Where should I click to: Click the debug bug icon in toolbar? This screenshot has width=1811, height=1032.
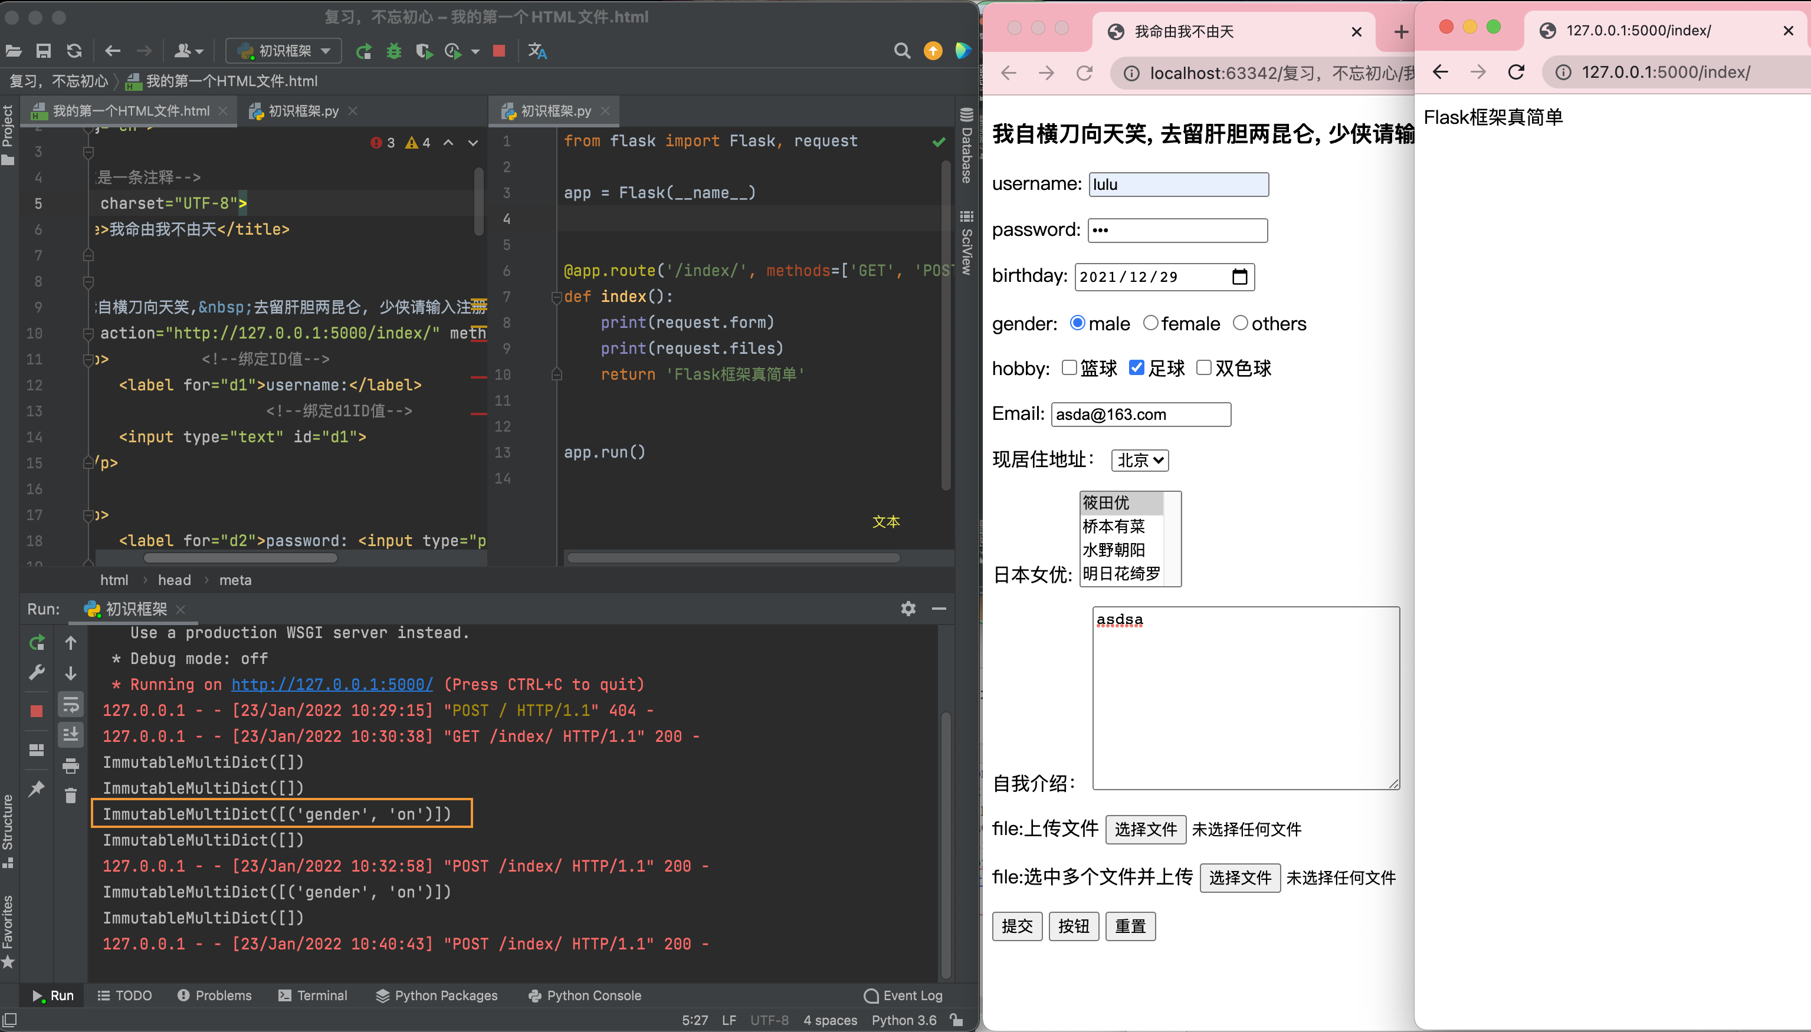click(394, 51)
